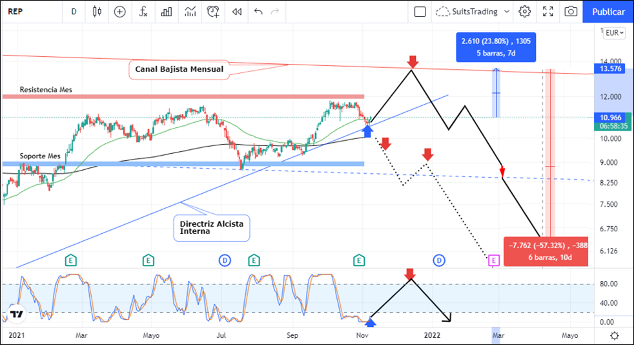Expand the SuitsTrading layout dropdown
634x345 pixels.
(x=507, y=12)
